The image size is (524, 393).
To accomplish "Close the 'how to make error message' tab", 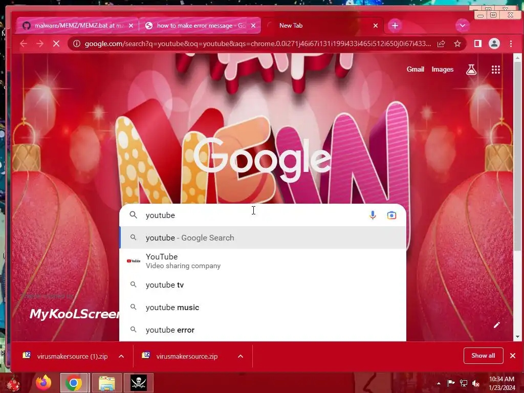I will click(253, 26).
